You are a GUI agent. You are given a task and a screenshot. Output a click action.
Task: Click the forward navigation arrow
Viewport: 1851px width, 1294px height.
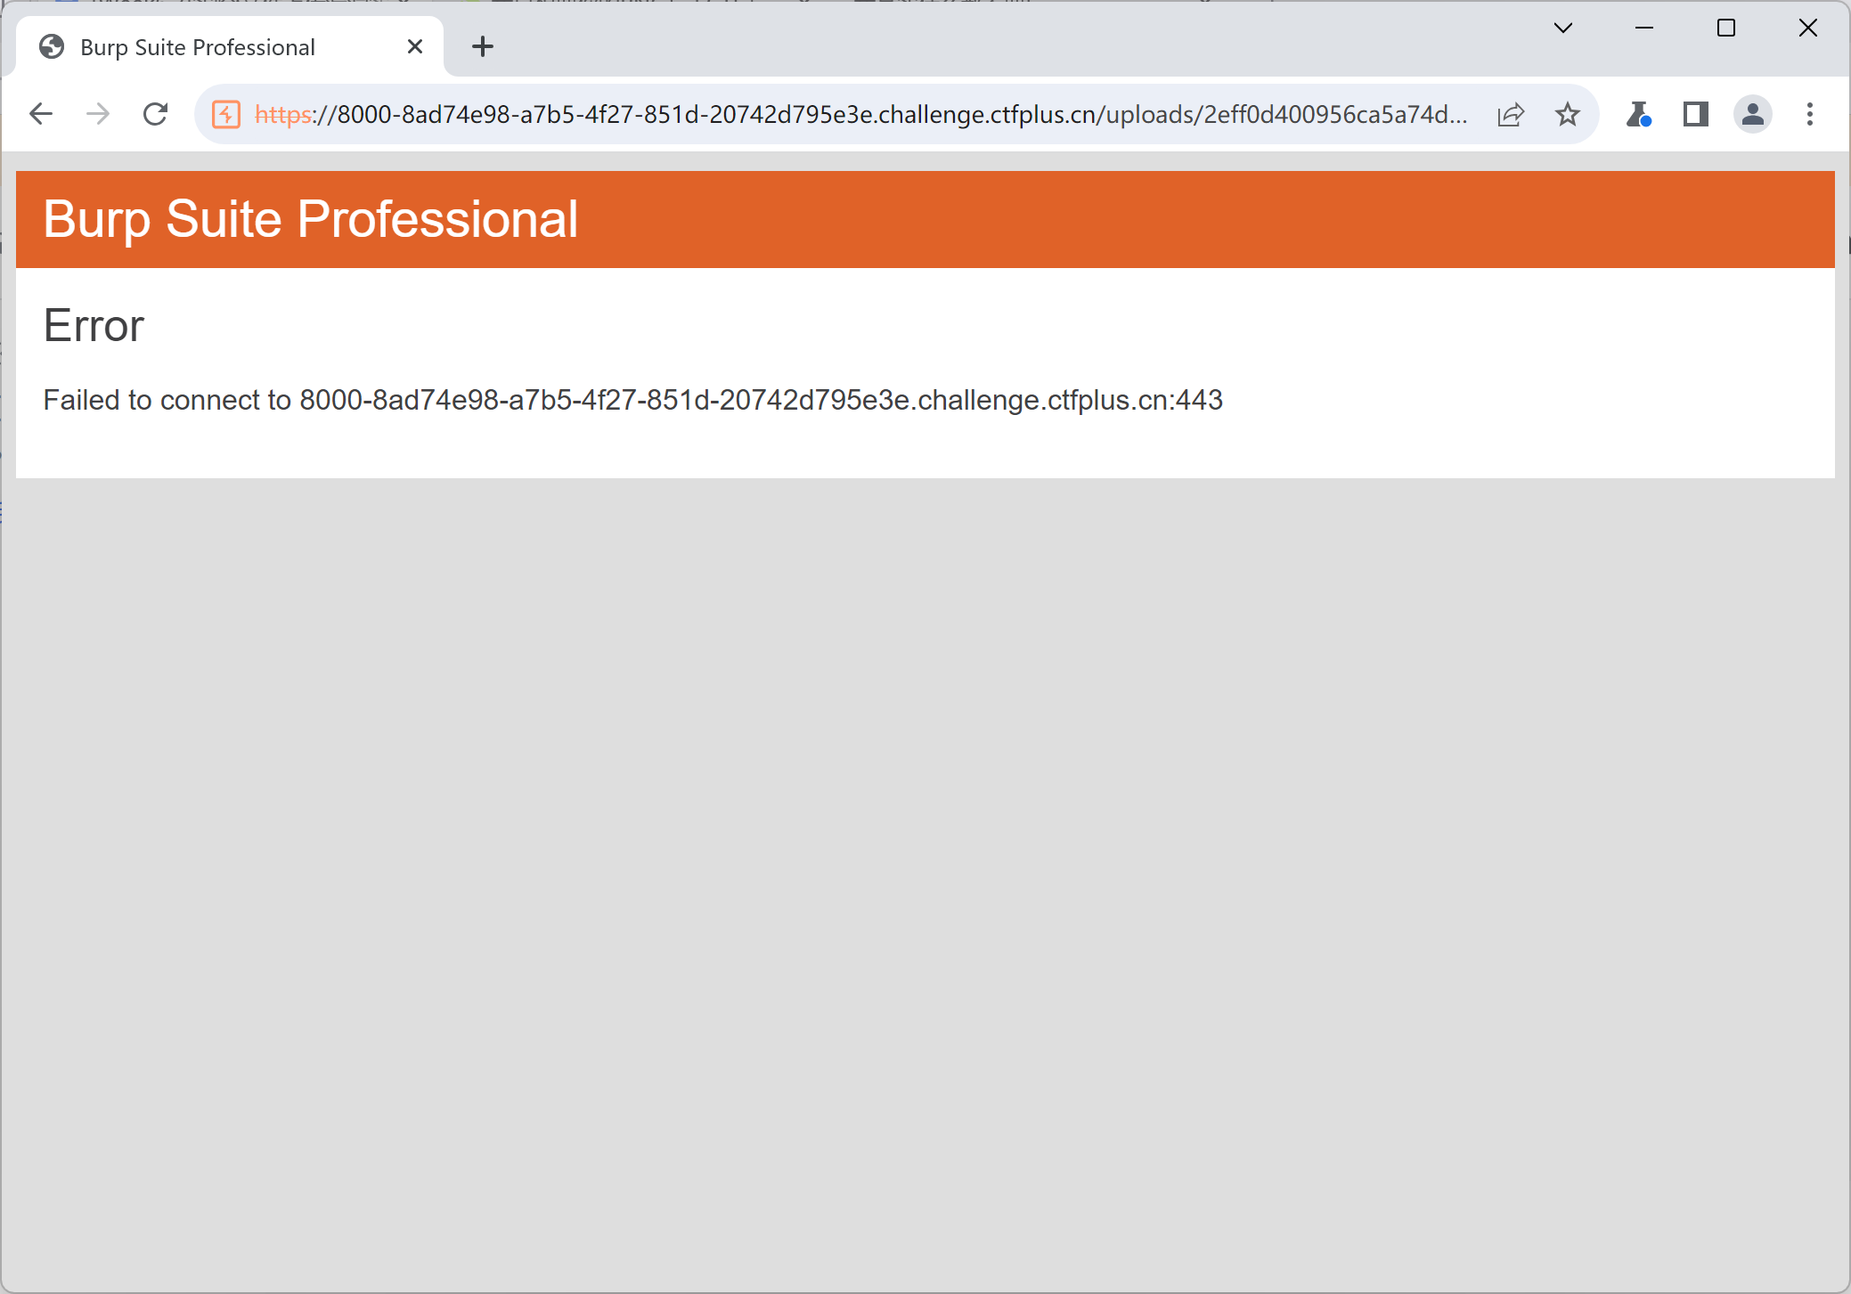[98, 114]
